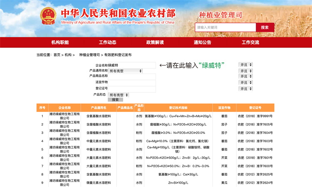Select 农肥（2012）准字2625号 cell
The width and height of the screenshot is (312, 187).
click(x=255, y=174)
